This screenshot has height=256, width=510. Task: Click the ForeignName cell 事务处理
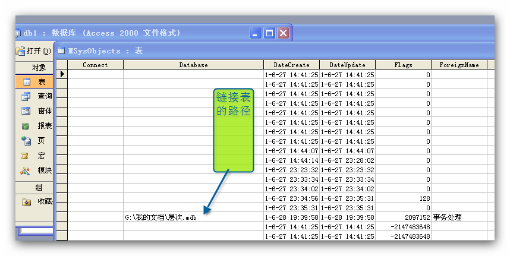pyautogui.click(x=459, y=217)
